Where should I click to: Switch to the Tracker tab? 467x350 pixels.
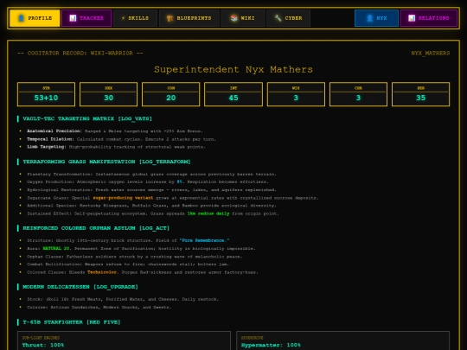(86, 18)
